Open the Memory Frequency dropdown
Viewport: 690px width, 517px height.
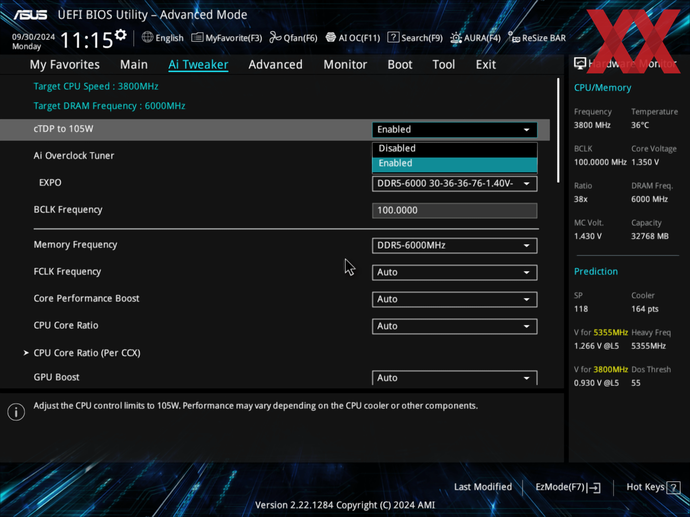pyautogui.click(x=455, y=245)
